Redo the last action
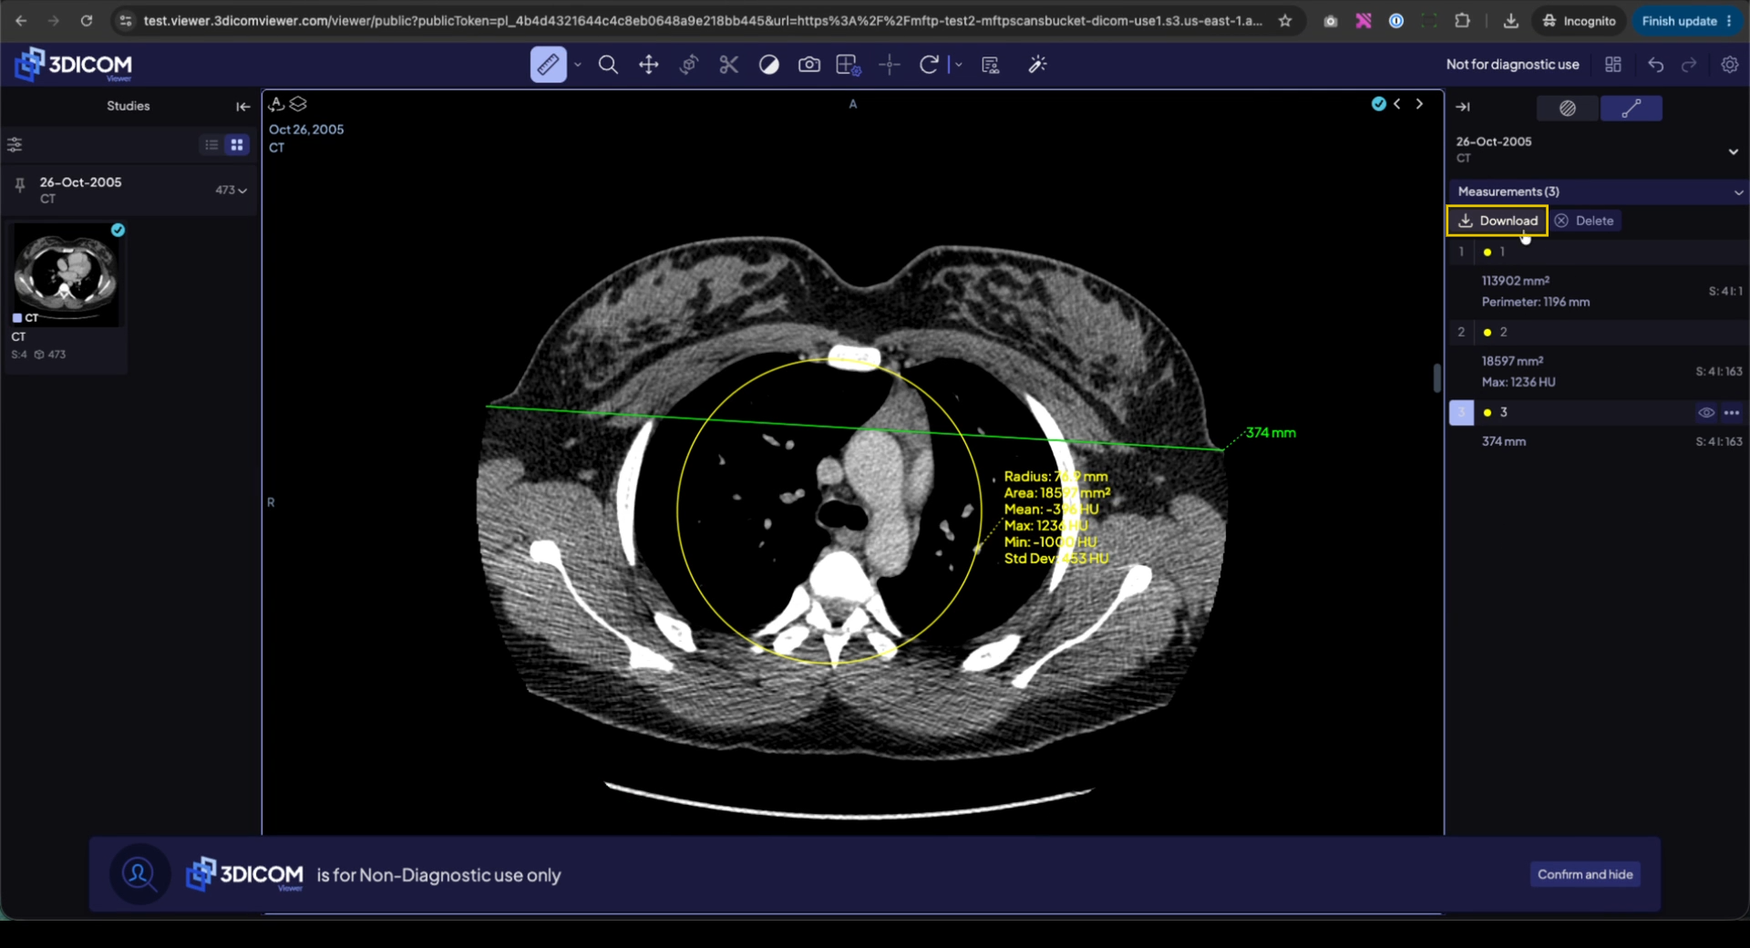The height and width of the screenshot is (948, 1750). [x=1689, y=65]
